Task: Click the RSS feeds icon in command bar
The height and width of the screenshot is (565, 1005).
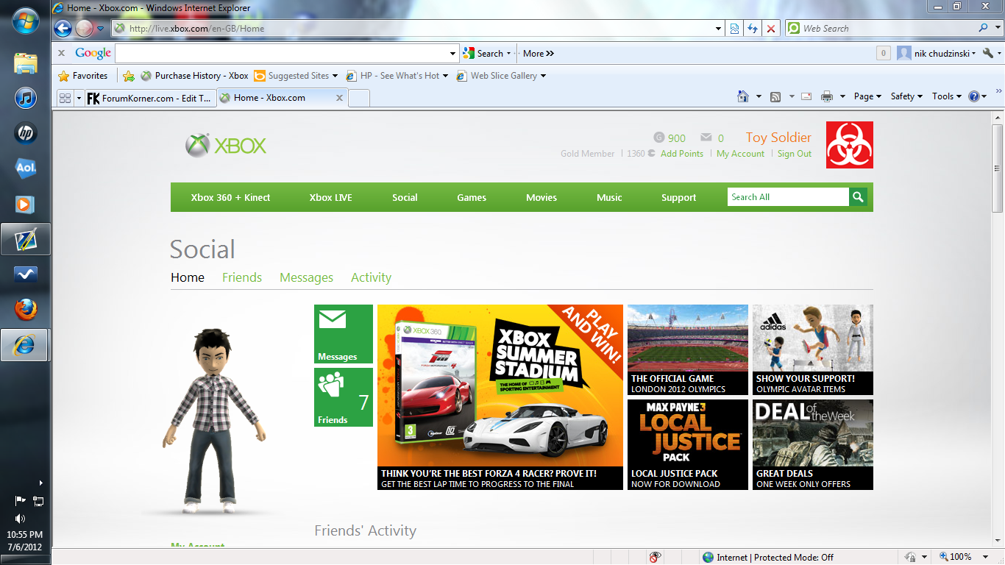Action: click(775, 96)
